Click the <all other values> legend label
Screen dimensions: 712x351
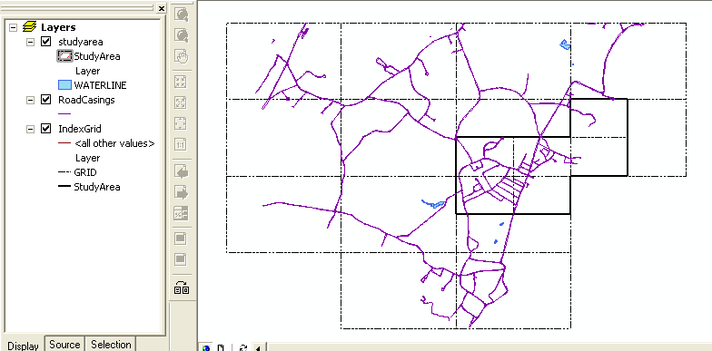point(114,143)
